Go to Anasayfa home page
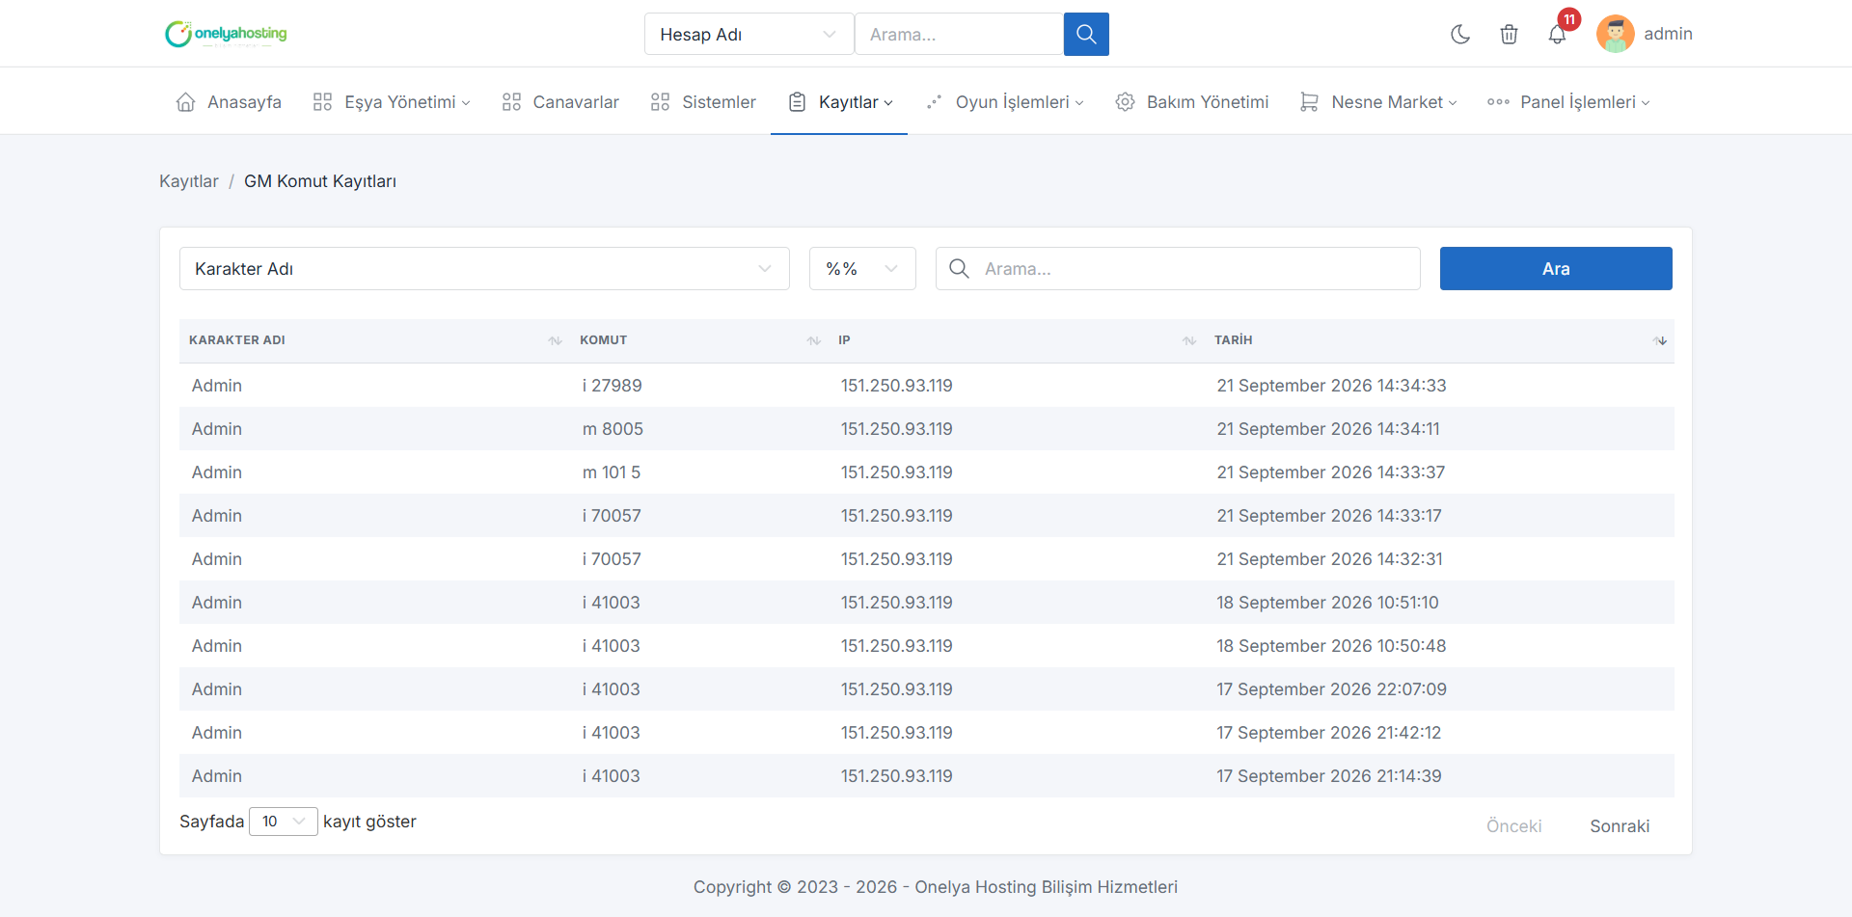1852x917 pixels. pos(229,102)
